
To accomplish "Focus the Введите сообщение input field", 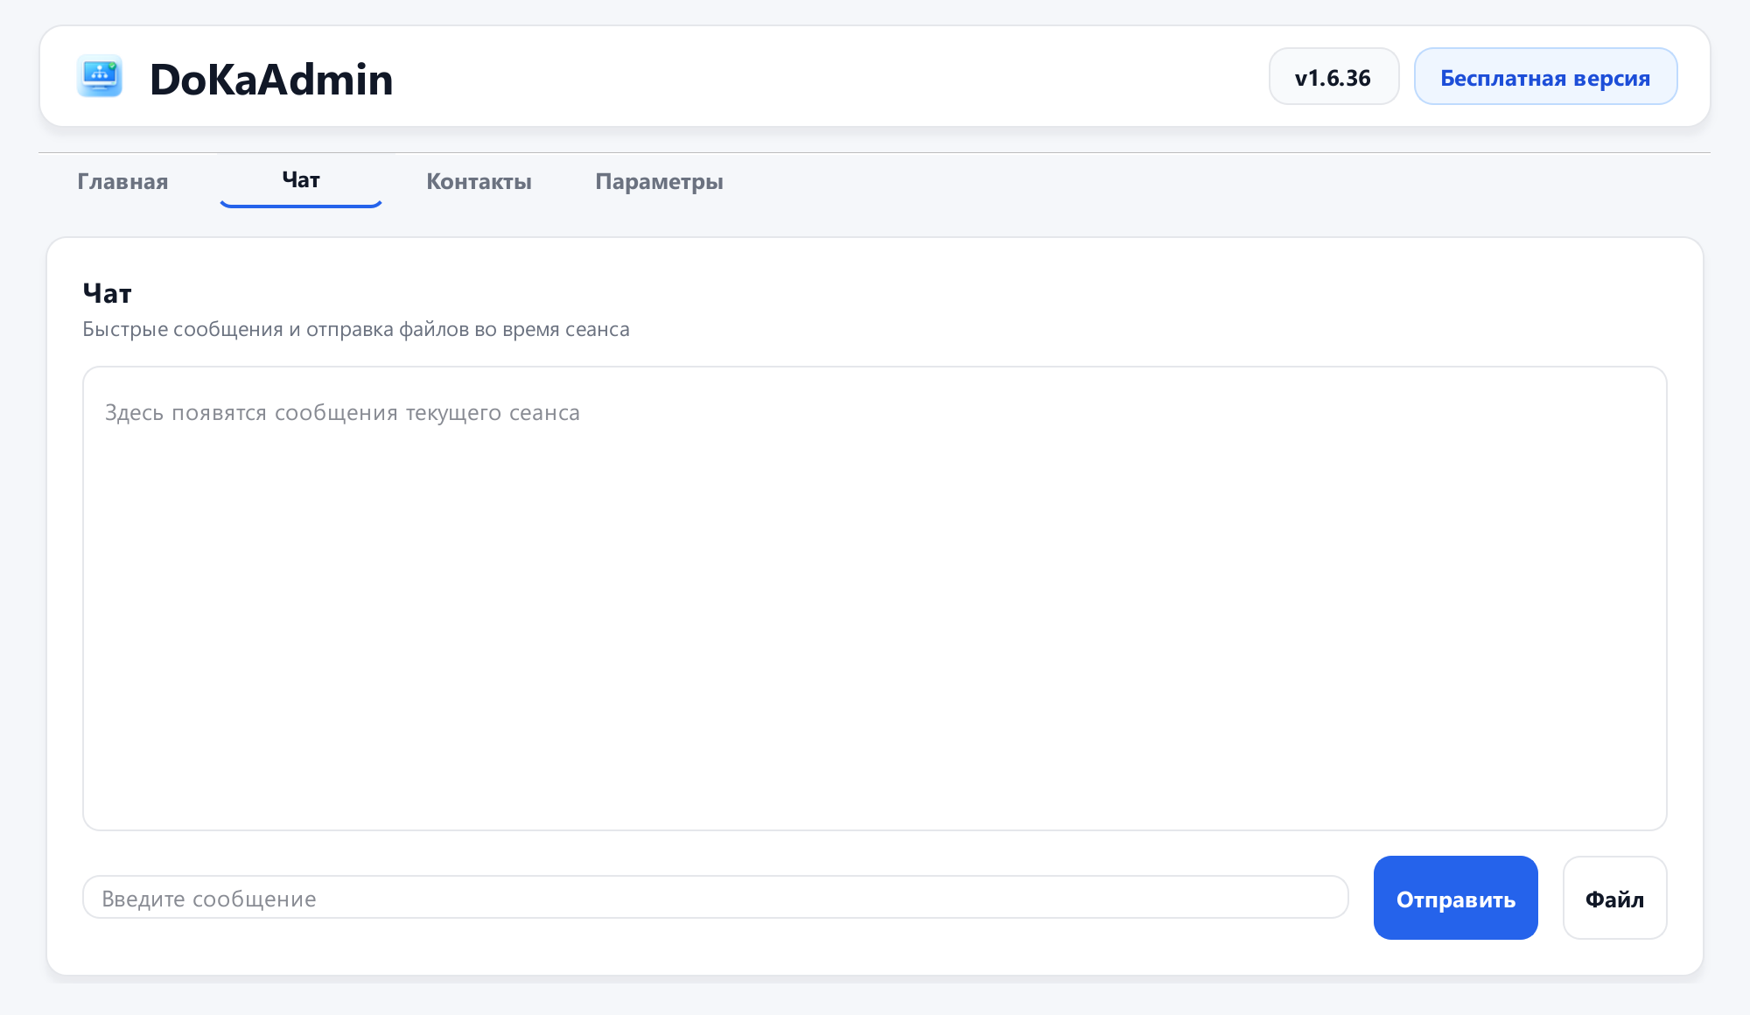I will point(715,898).
